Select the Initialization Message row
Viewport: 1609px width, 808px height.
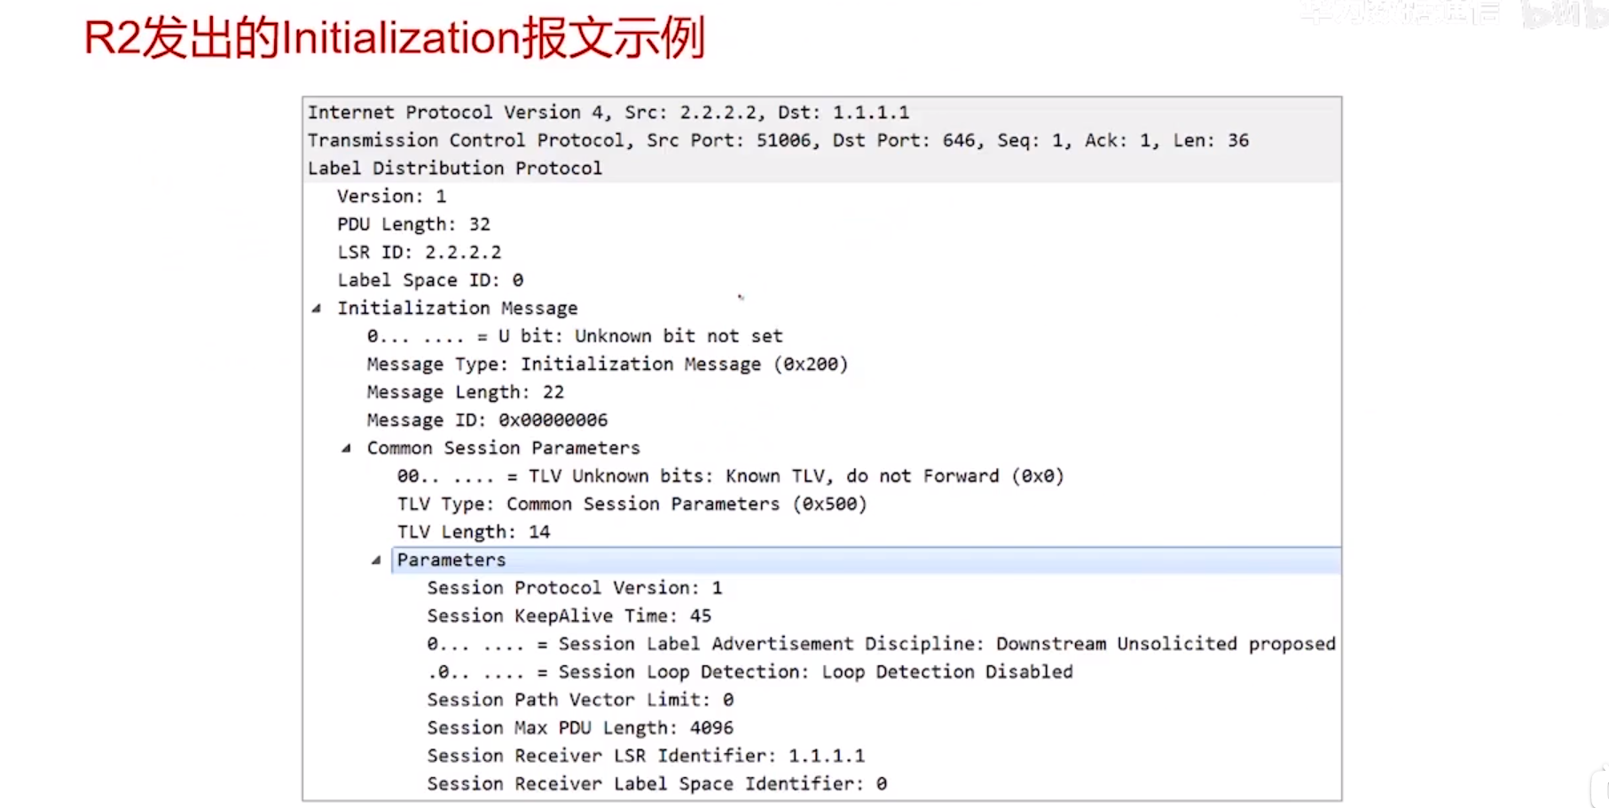(x=457, y=309)
